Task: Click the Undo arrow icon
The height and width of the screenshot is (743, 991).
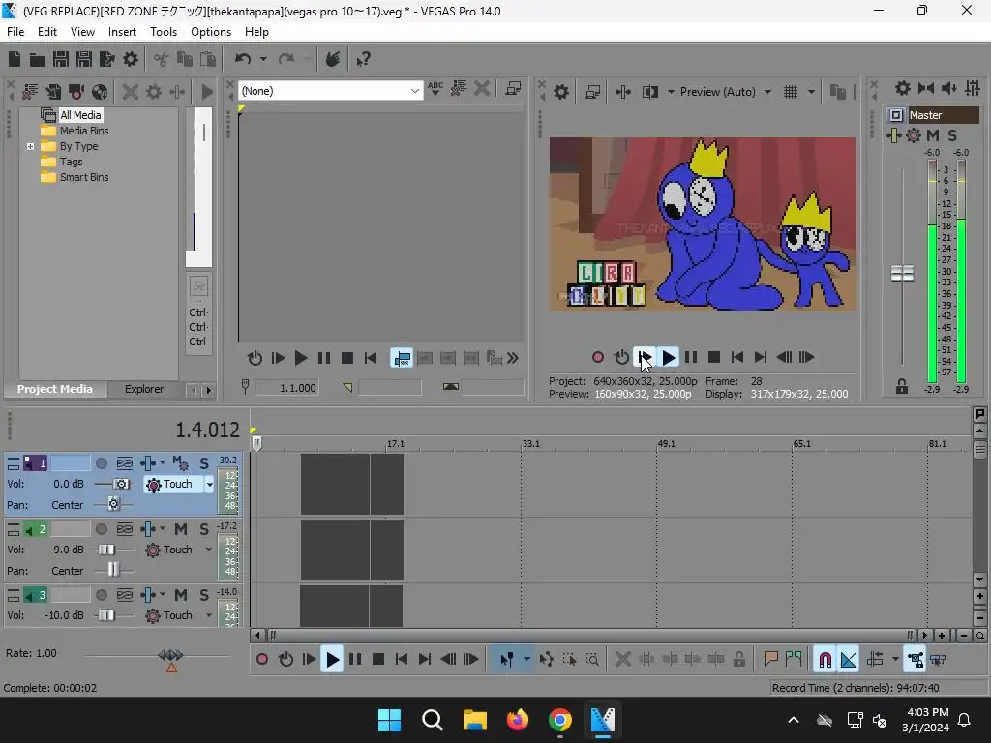Action: tap(243, 59)
